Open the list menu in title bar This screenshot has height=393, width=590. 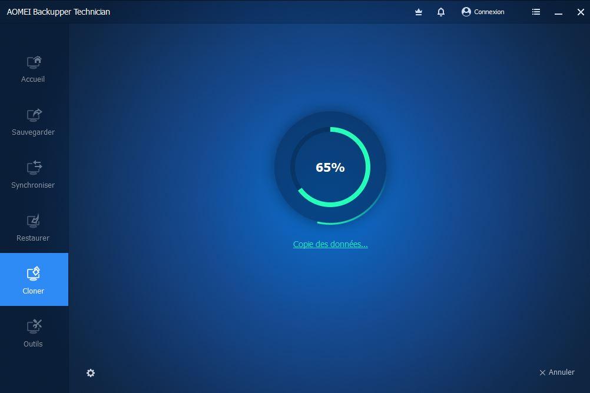coord(536,12)
